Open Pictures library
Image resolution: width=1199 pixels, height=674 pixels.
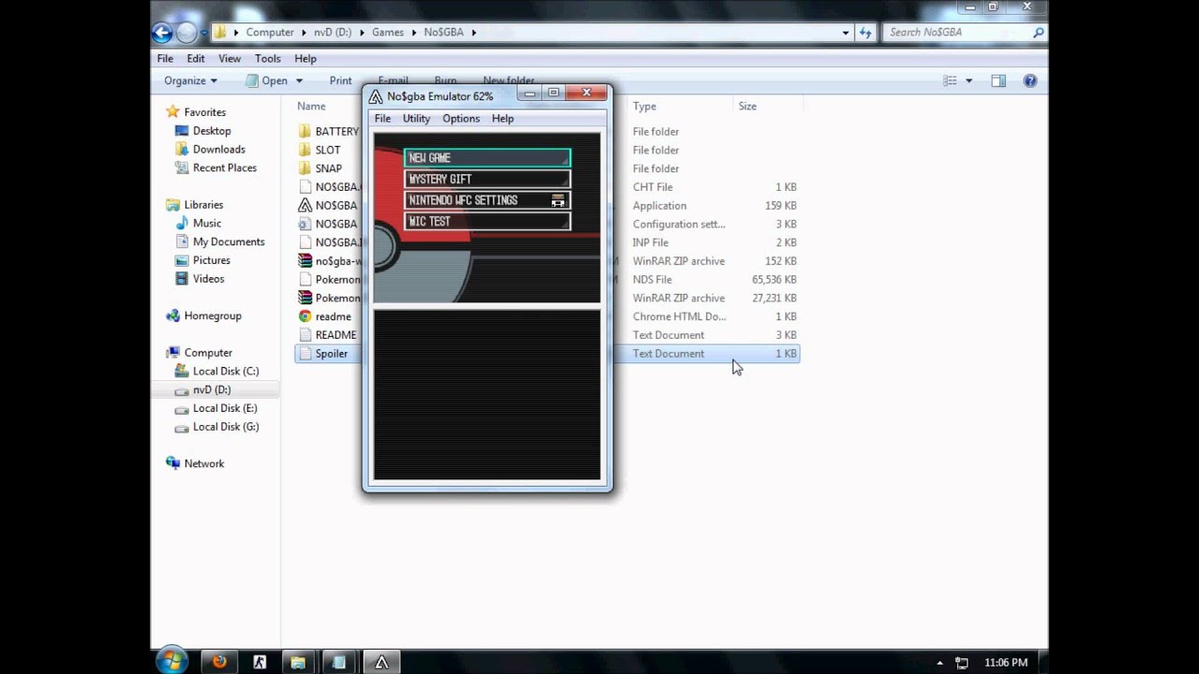point(211,260)
